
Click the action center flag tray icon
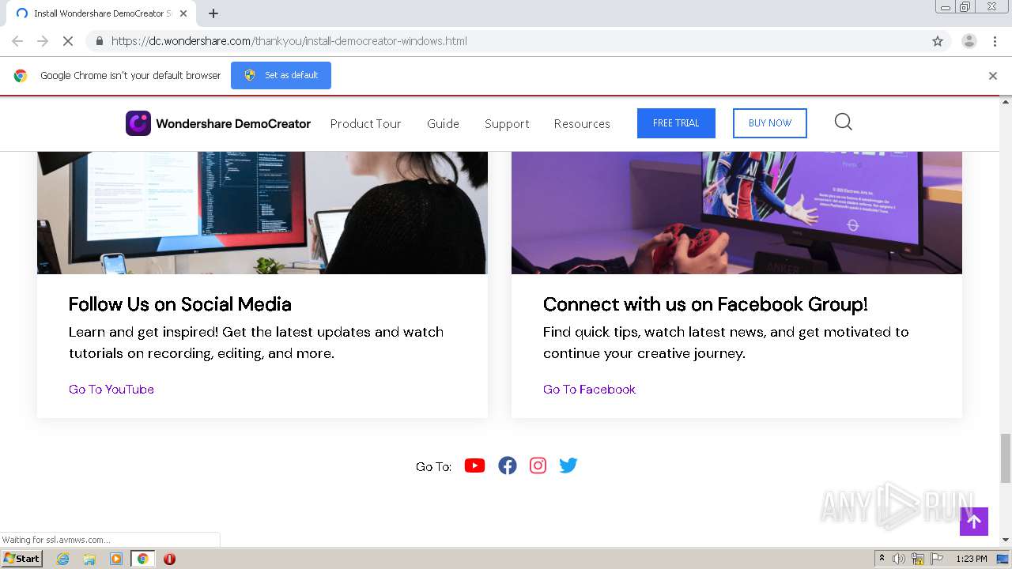[937, 559]
